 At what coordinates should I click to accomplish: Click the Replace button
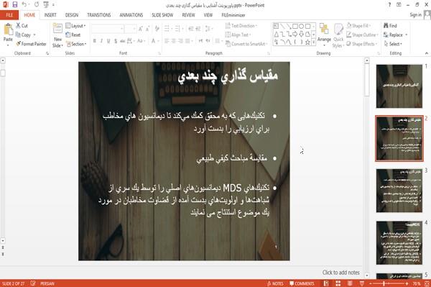point(396,35)
